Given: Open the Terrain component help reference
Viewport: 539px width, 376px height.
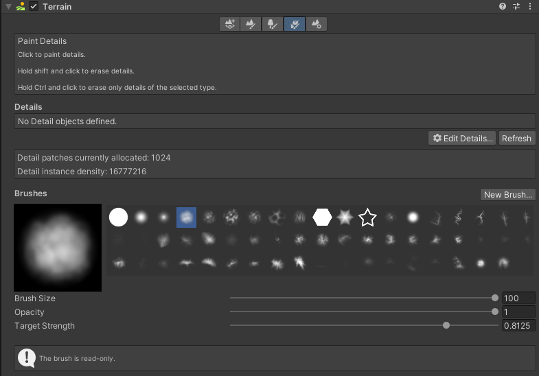Looking at the screenshot, I should coord(502,6).
